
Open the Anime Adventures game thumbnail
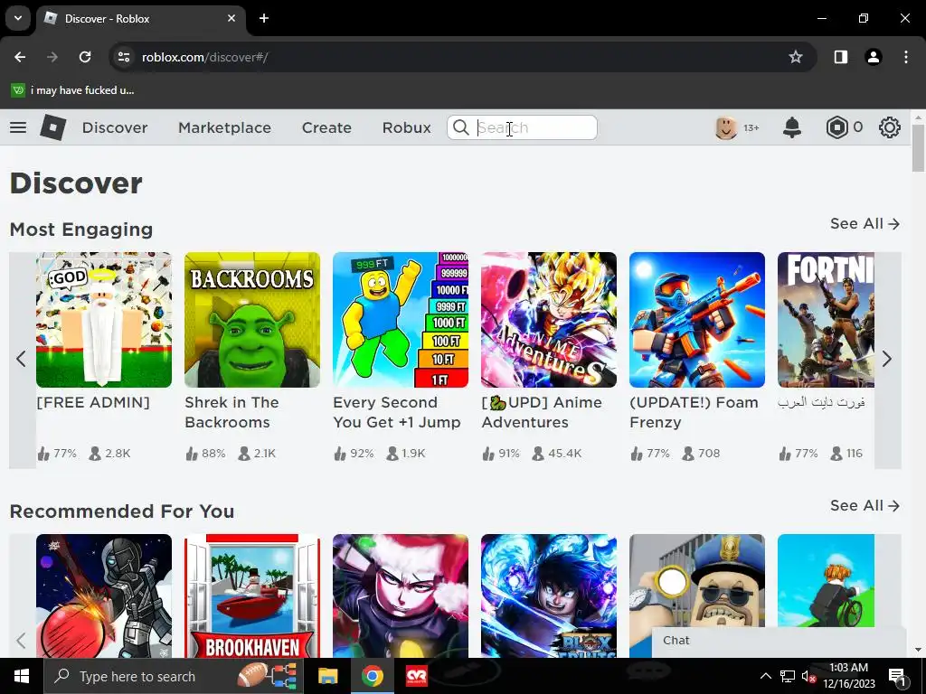[549, 320]
